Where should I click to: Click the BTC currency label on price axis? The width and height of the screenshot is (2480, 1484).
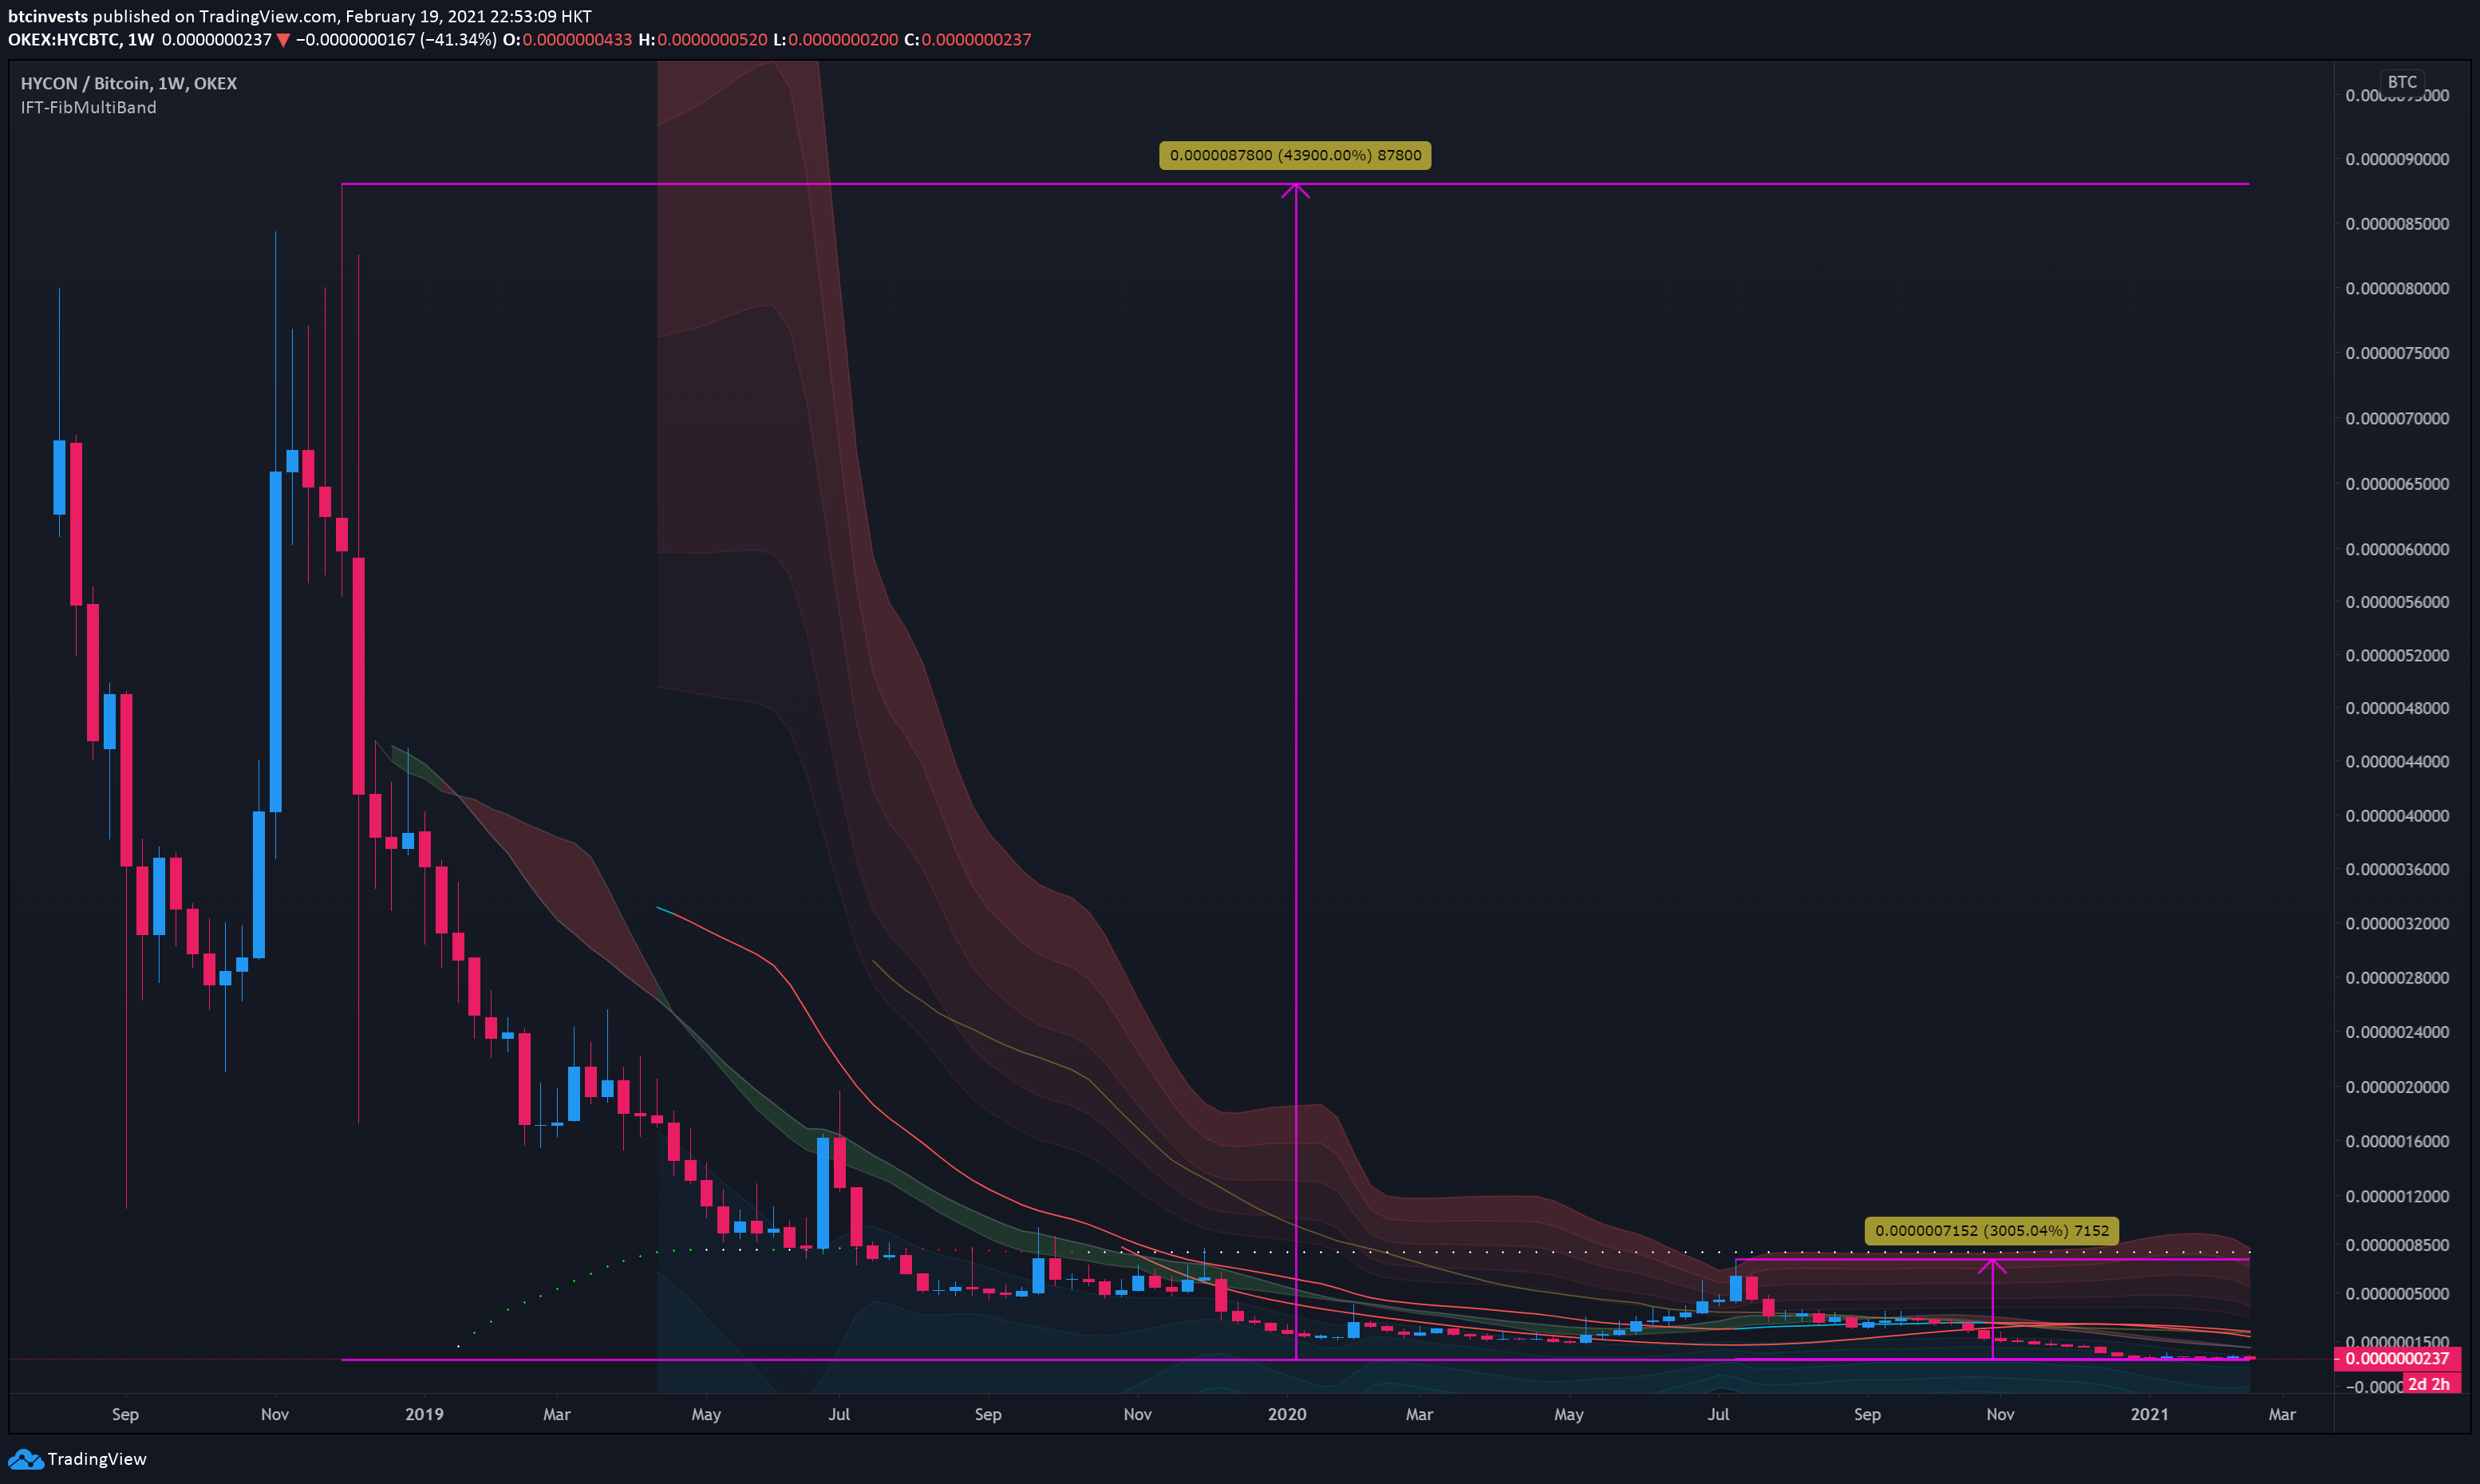click(x=2402, y=82)
